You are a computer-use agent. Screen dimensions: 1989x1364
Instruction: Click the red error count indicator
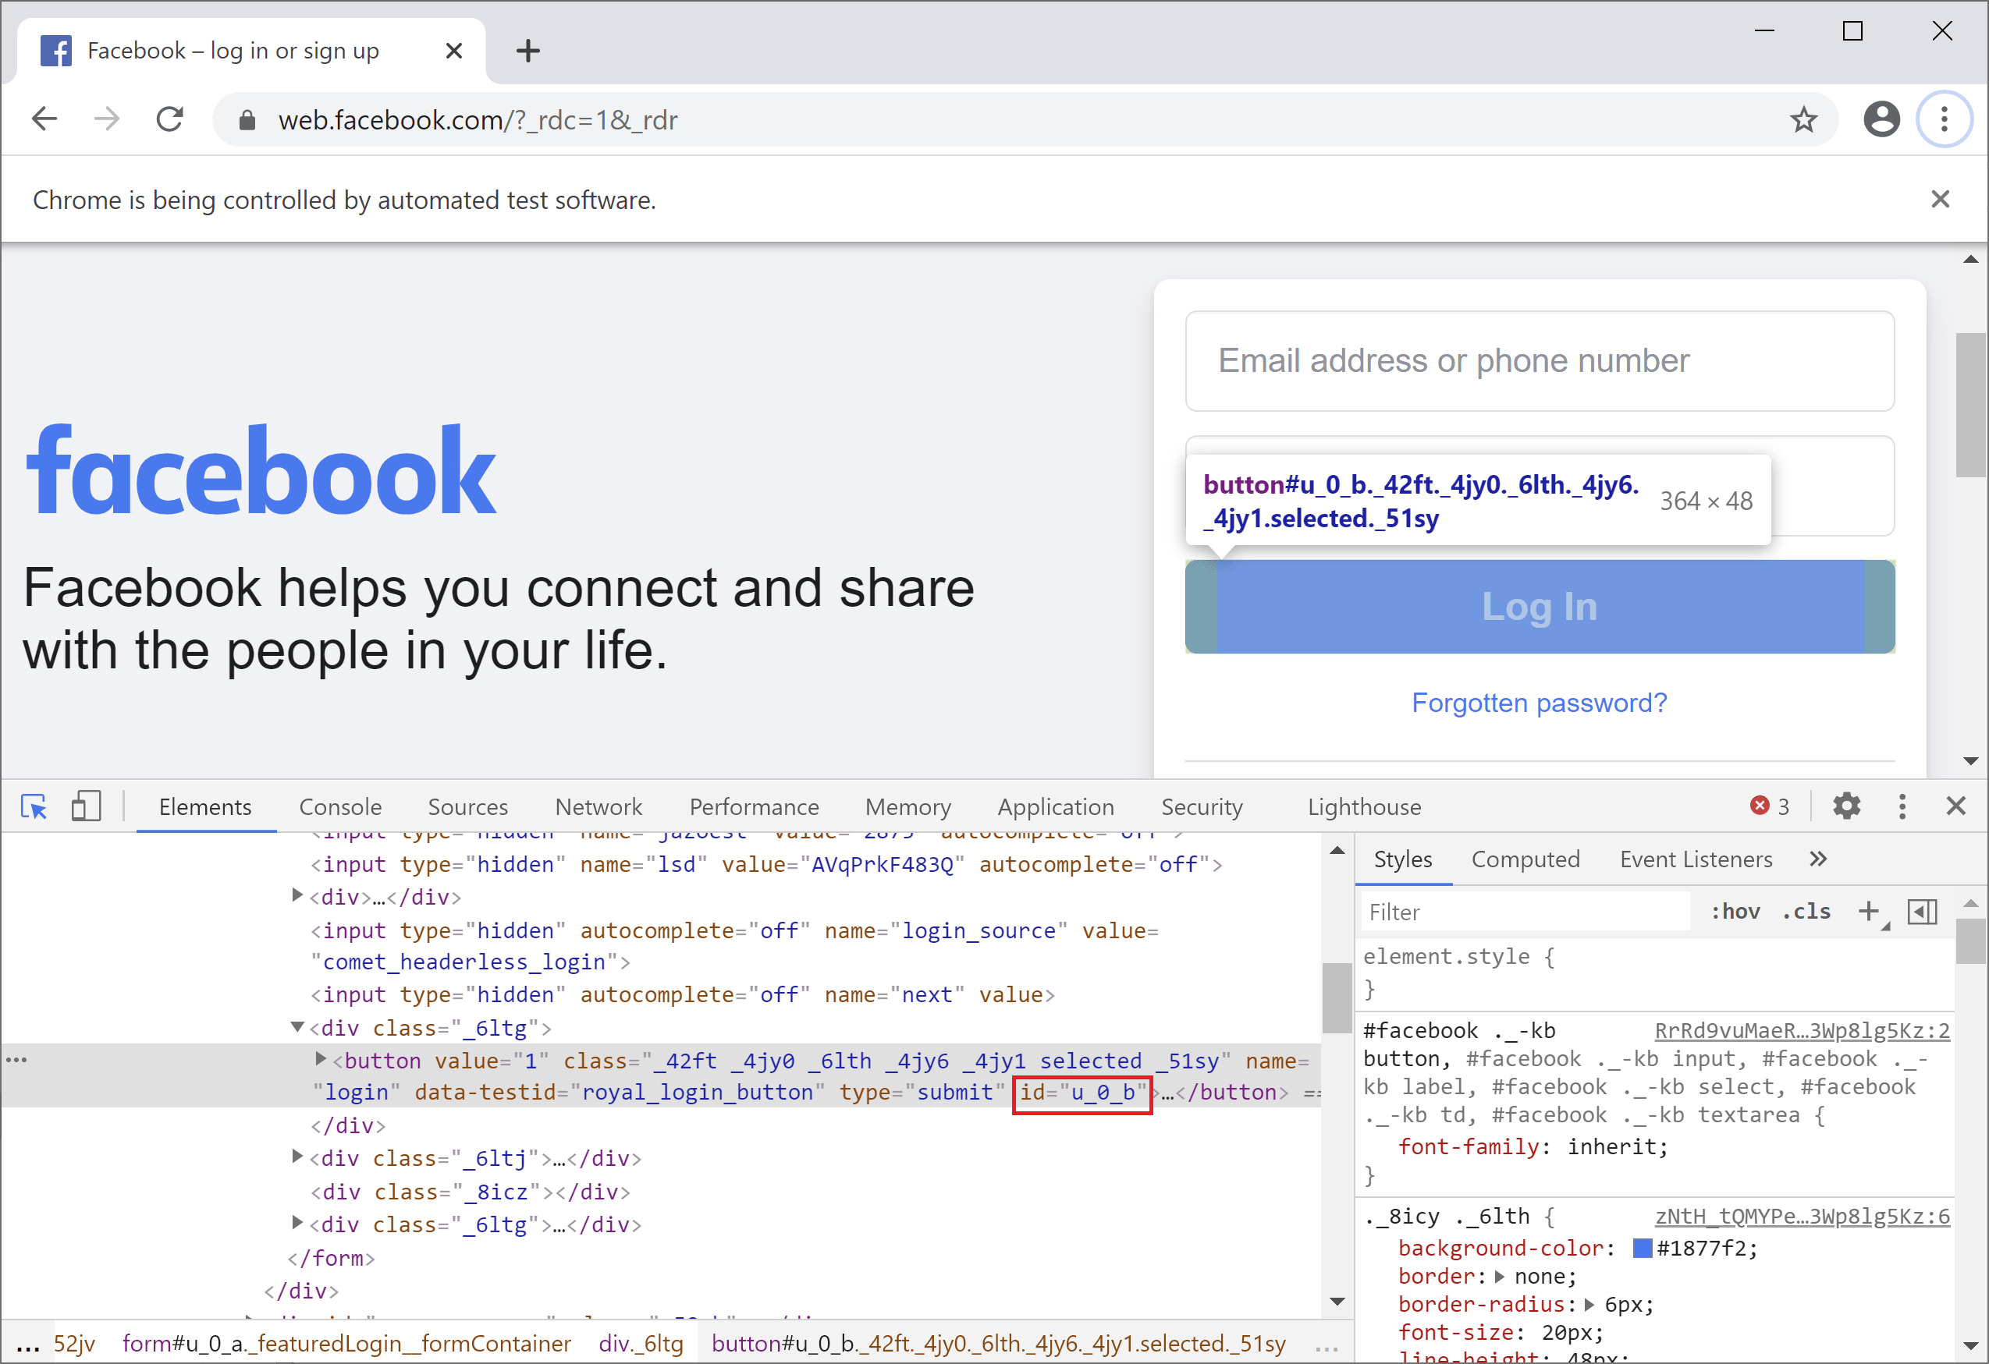[x=1769, y=806]
